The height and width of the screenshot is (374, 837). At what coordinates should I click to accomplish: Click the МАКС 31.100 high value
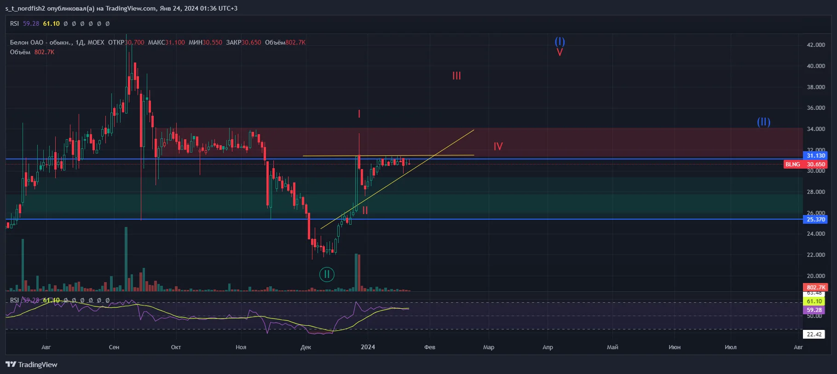click(x=167, y=42)
